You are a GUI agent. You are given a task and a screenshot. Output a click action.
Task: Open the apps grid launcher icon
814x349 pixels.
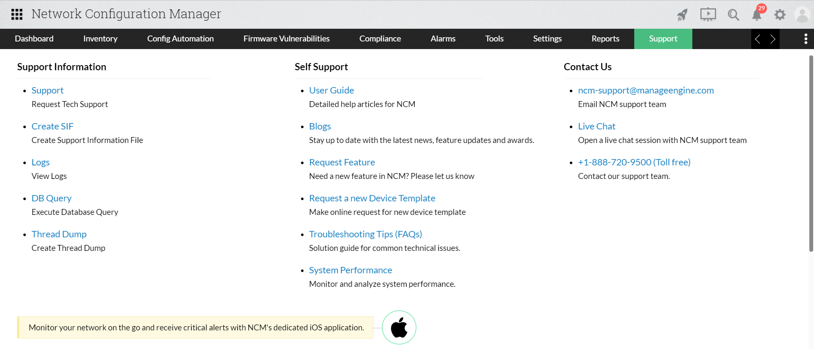[17, 14]
